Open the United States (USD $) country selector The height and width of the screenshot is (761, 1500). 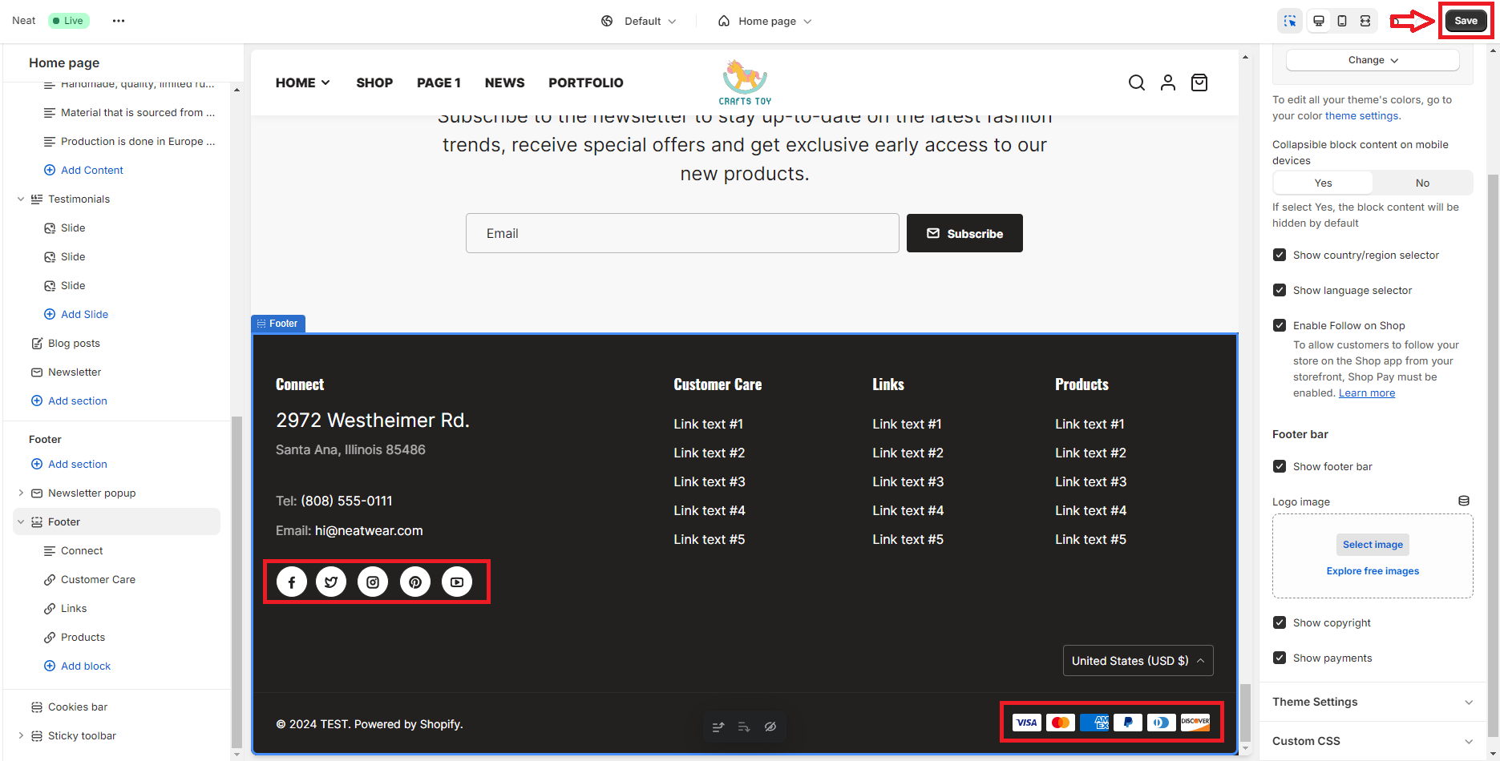[1138, 660]
